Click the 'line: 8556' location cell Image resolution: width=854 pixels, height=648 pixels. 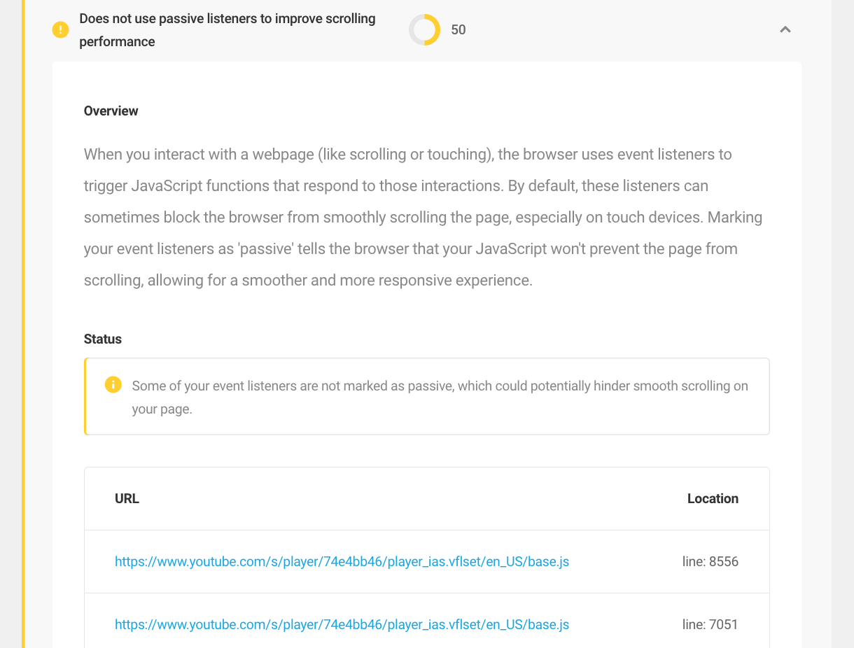coord(710,561)
